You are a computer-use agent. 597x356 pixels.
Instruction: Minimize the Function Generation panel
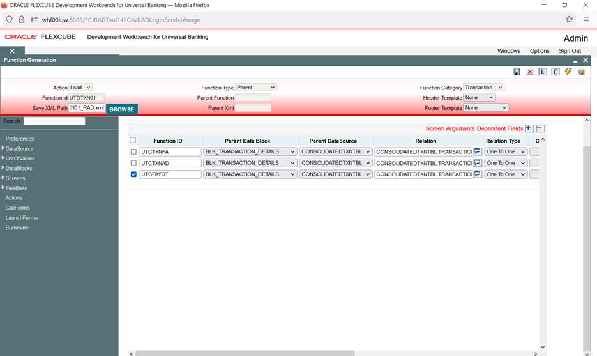pos(575,61)
